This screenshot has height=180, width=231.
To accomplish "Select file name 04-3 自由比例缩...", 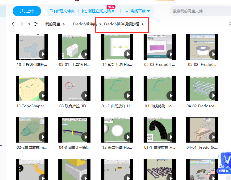I will 74,148.
